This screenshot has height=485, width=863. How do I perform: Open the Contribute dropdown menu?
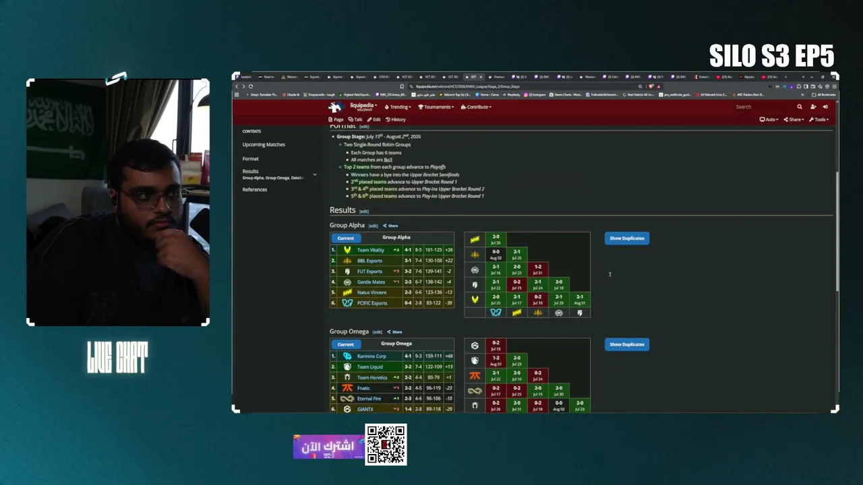point(476,107)
